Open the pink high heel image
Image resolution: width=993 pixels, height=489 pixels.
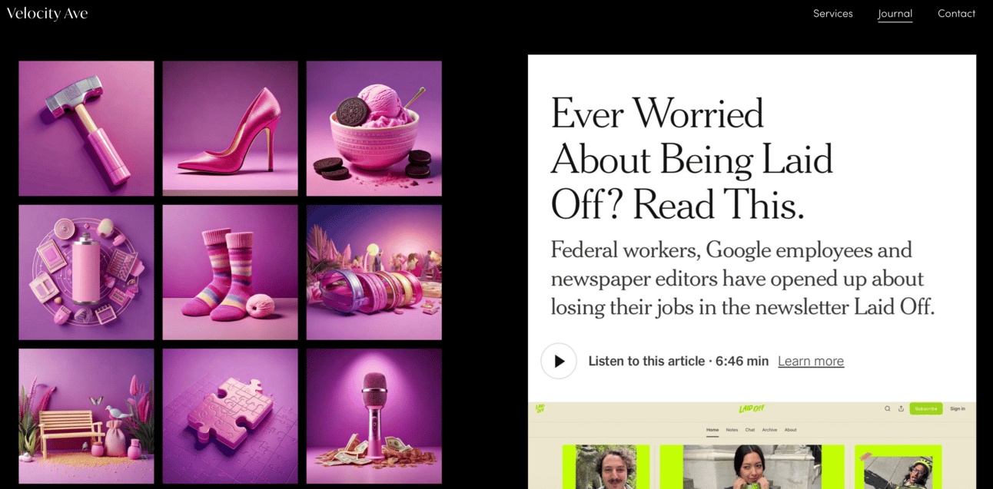point(230,128)
